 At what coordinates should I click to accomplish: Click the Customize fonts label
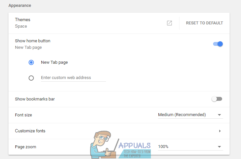[30, 131]
